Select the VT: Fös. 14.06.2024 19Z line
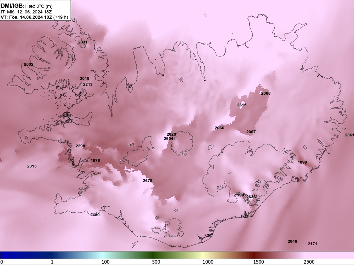 [27, 17]
